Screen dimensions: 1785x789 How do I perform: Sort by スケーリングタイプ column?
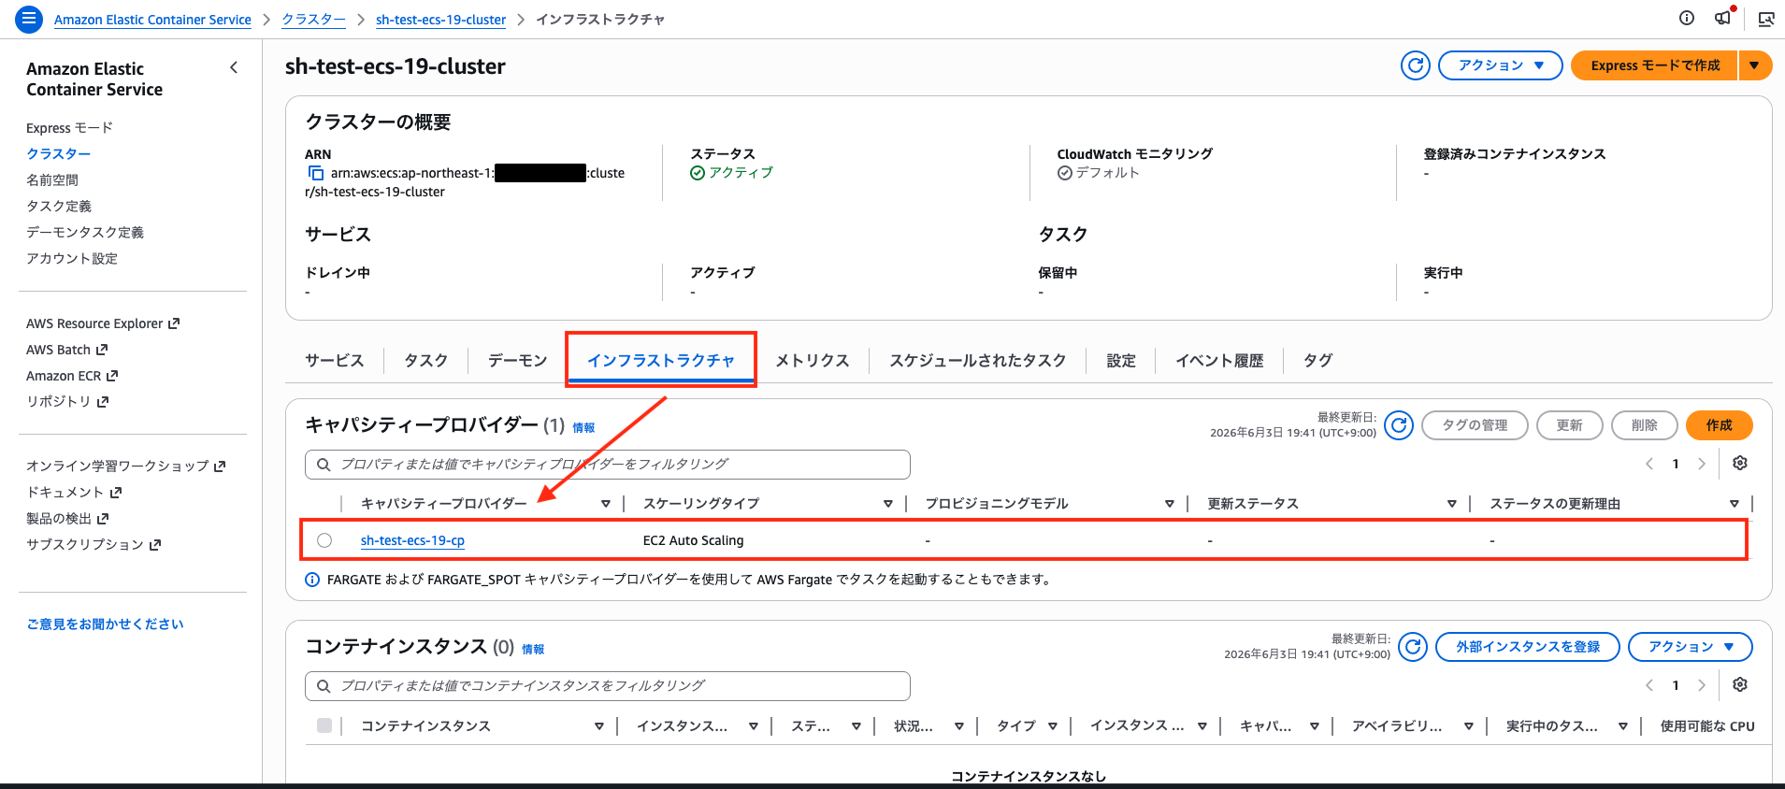point(888,504)
